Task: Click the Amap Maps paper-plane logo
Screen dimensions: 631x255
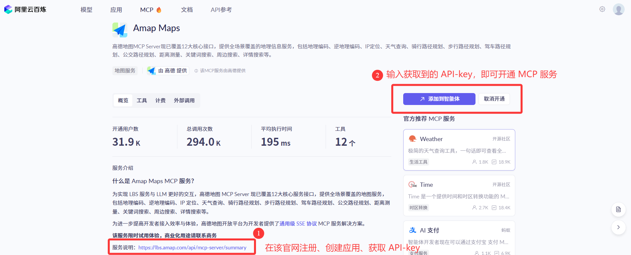Action: [120, 30]
